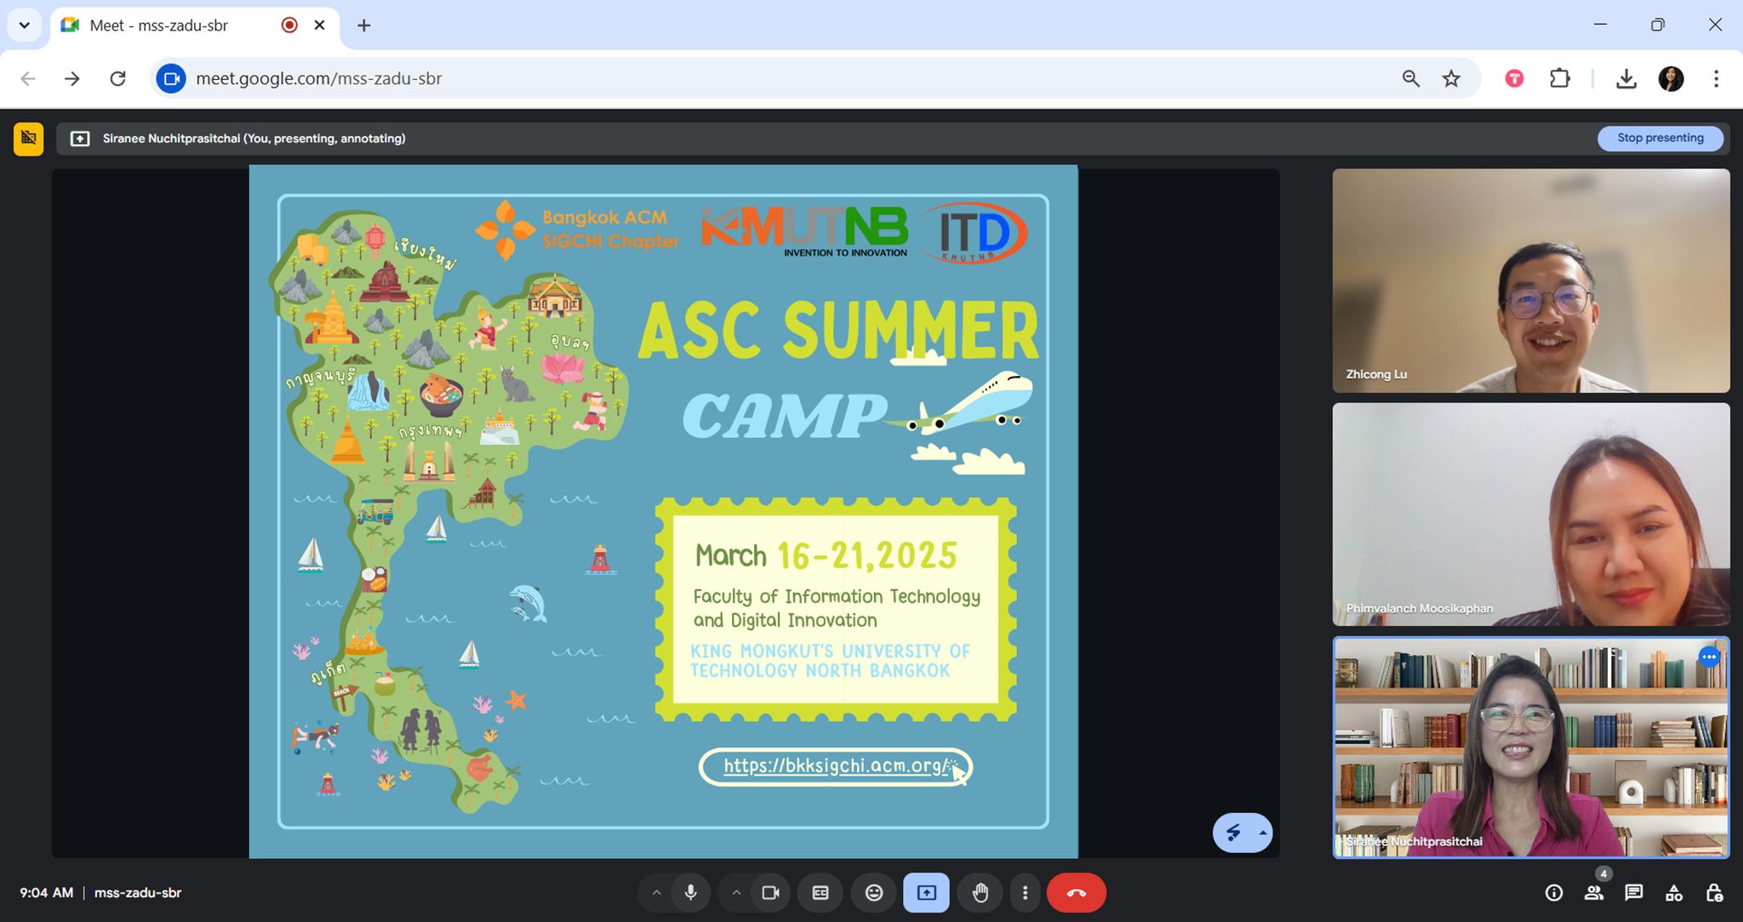Image resolution: width=1743 pixels, height=922 pixels.
Task: Raise your hand
Action: coord(980,892)
